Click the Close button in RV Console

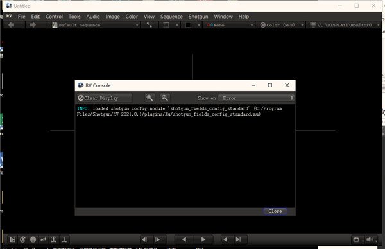click(275, 211)
